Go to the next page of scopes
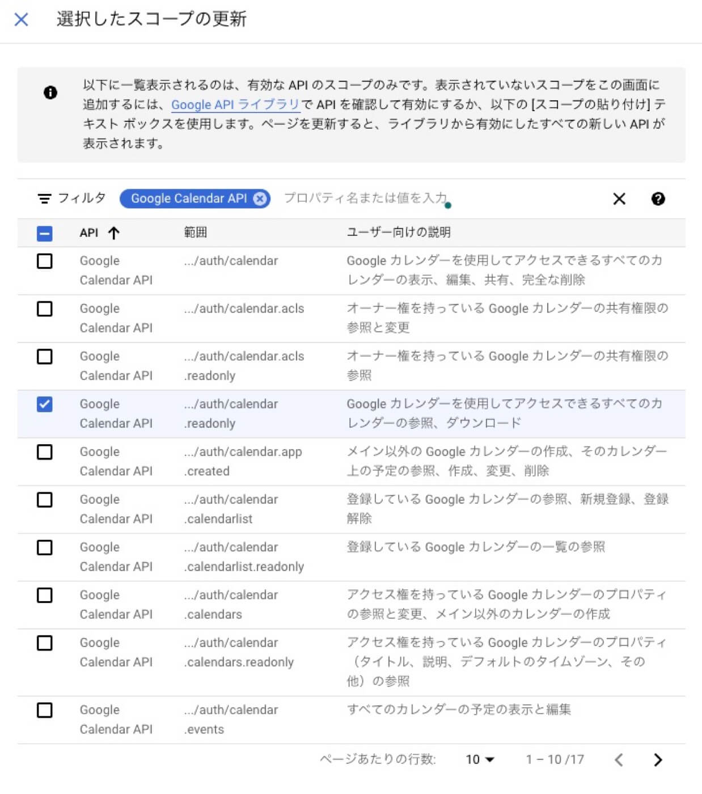The width and height of the screenshot is (702, 794). (658, 759)
